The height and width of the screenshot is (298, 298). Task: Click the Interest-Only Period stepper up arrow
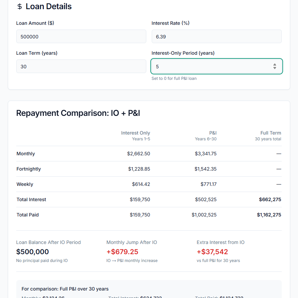tap(275, 65)
